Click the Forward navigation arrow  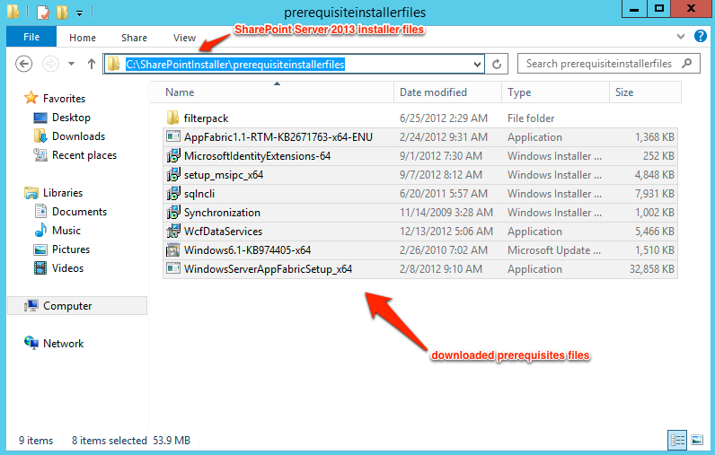[50, 64]
